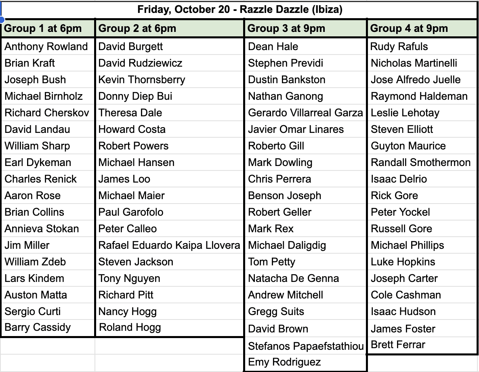This screenshot has height=372, width=479.
Task: Select the title cell Friday, October 20
Action: tap(239, 10)
